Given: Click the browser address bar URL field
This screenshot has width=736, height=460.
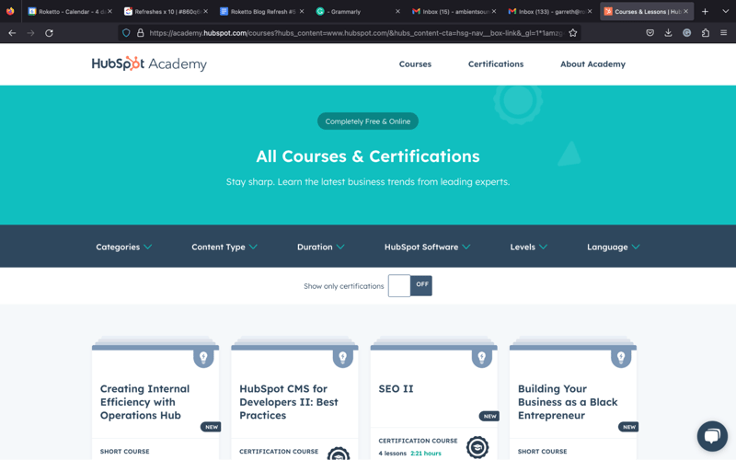Looking at the screenshot, I should pos(350,32).
